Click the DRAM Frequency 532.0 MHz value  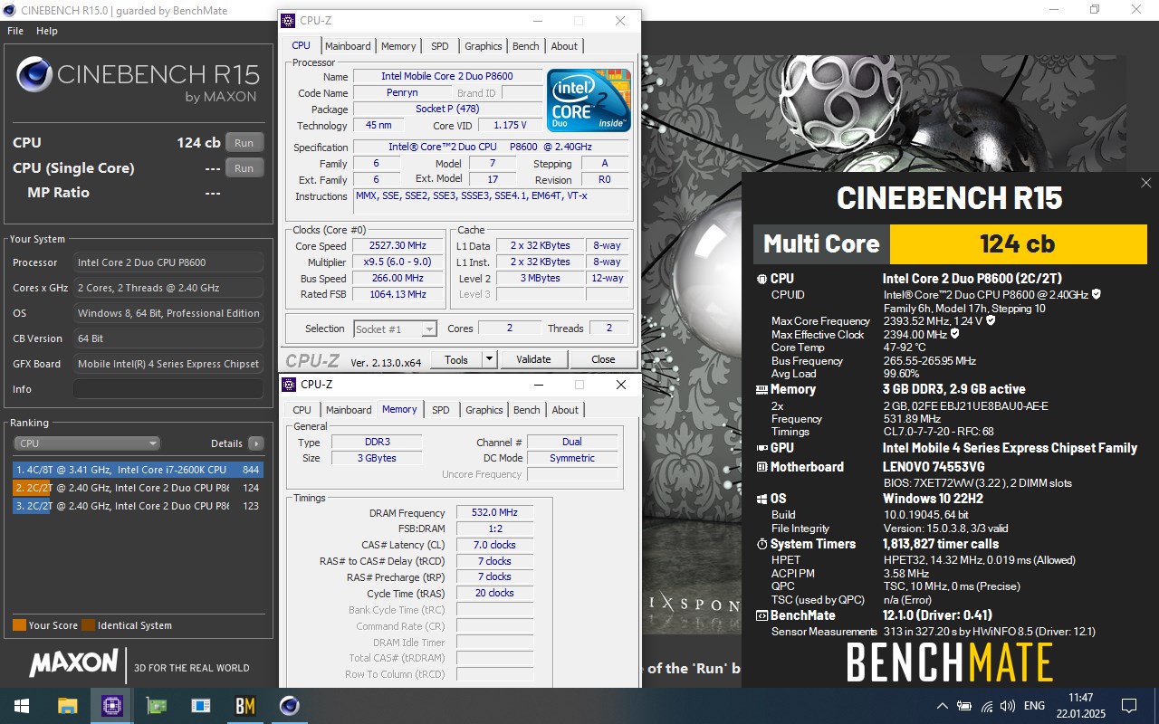click(x=494, y=513)
